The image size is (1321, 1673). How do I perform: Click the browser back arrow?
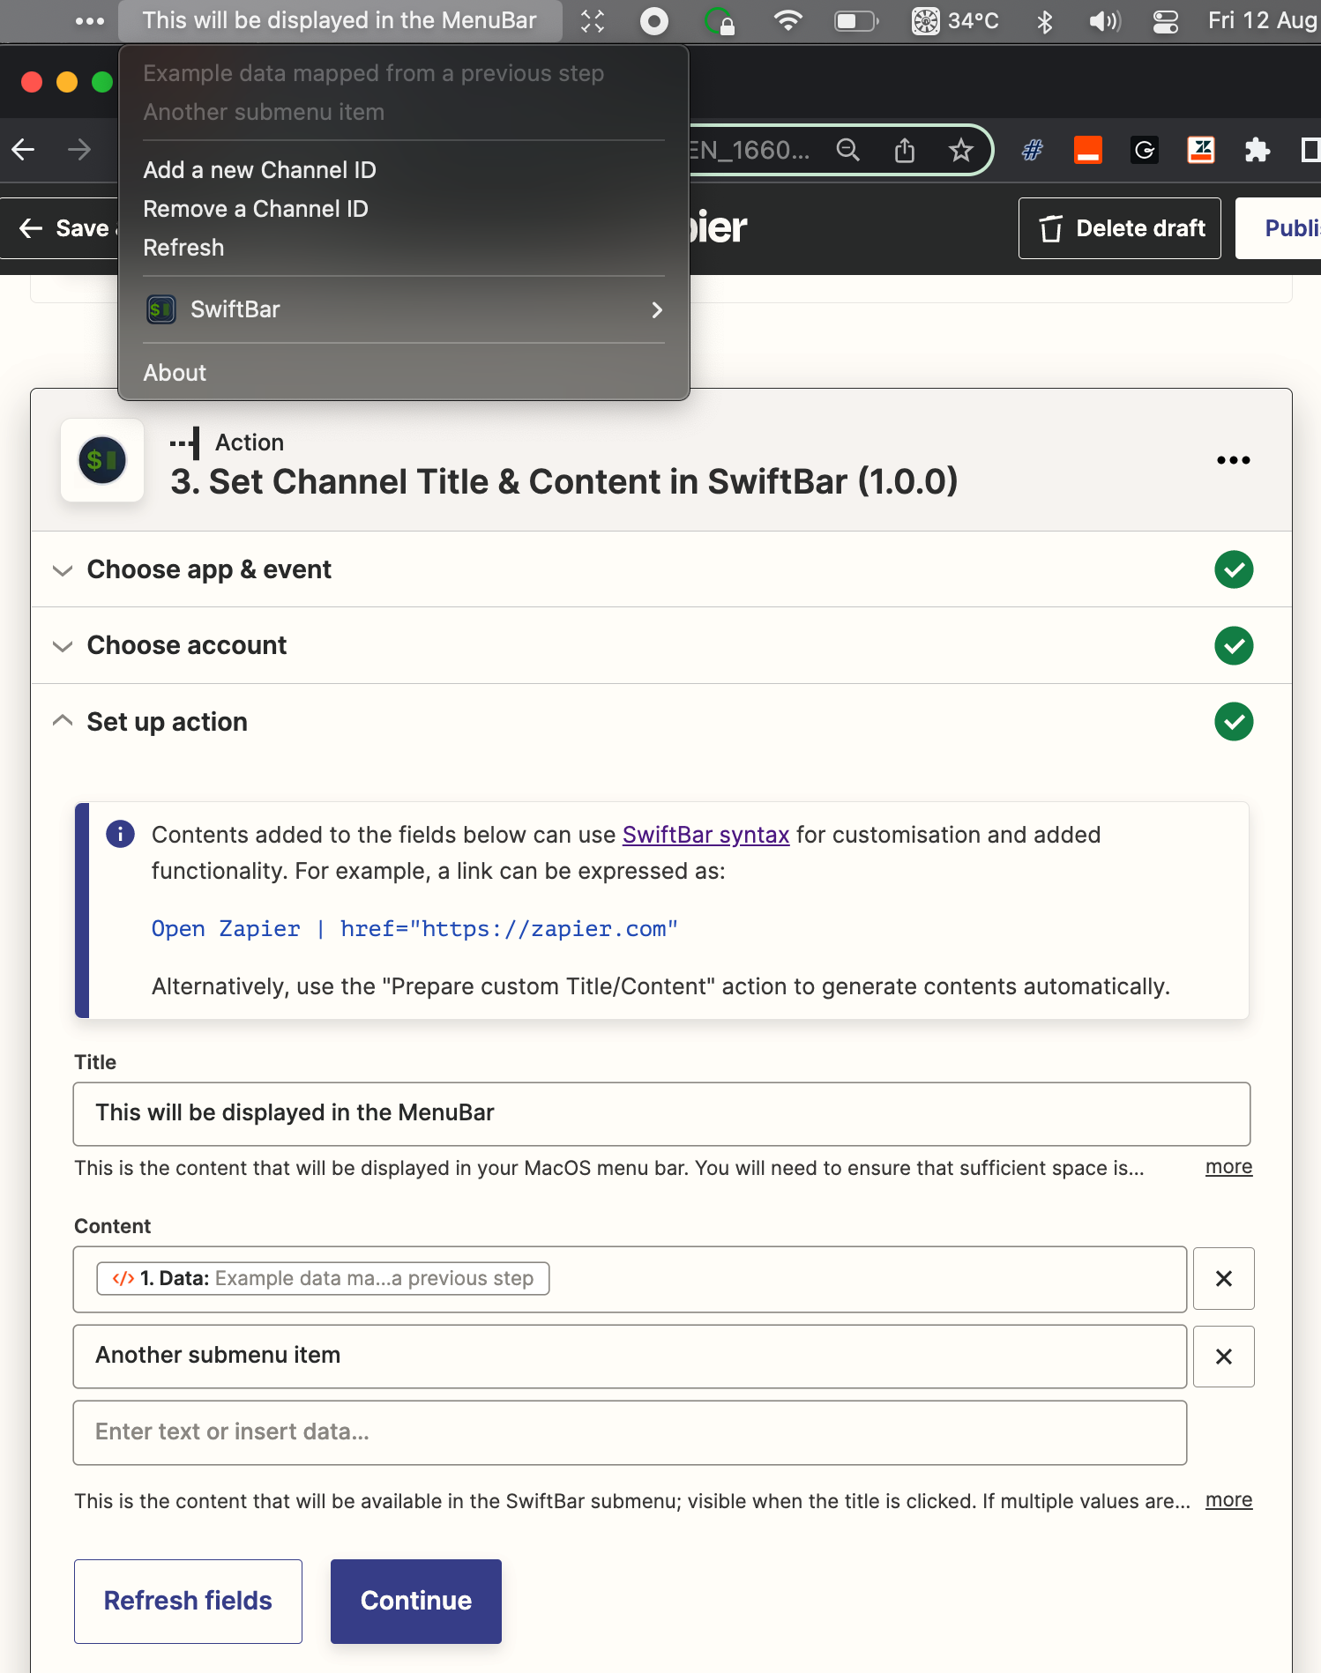tap(24, 150)
